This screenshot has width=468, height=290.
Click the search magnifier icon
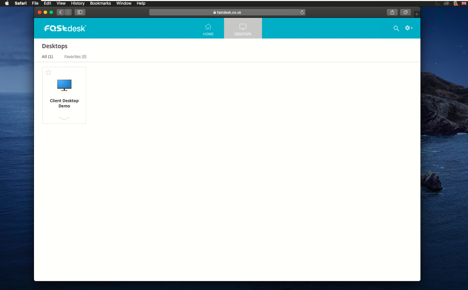[x=396, y=28]
